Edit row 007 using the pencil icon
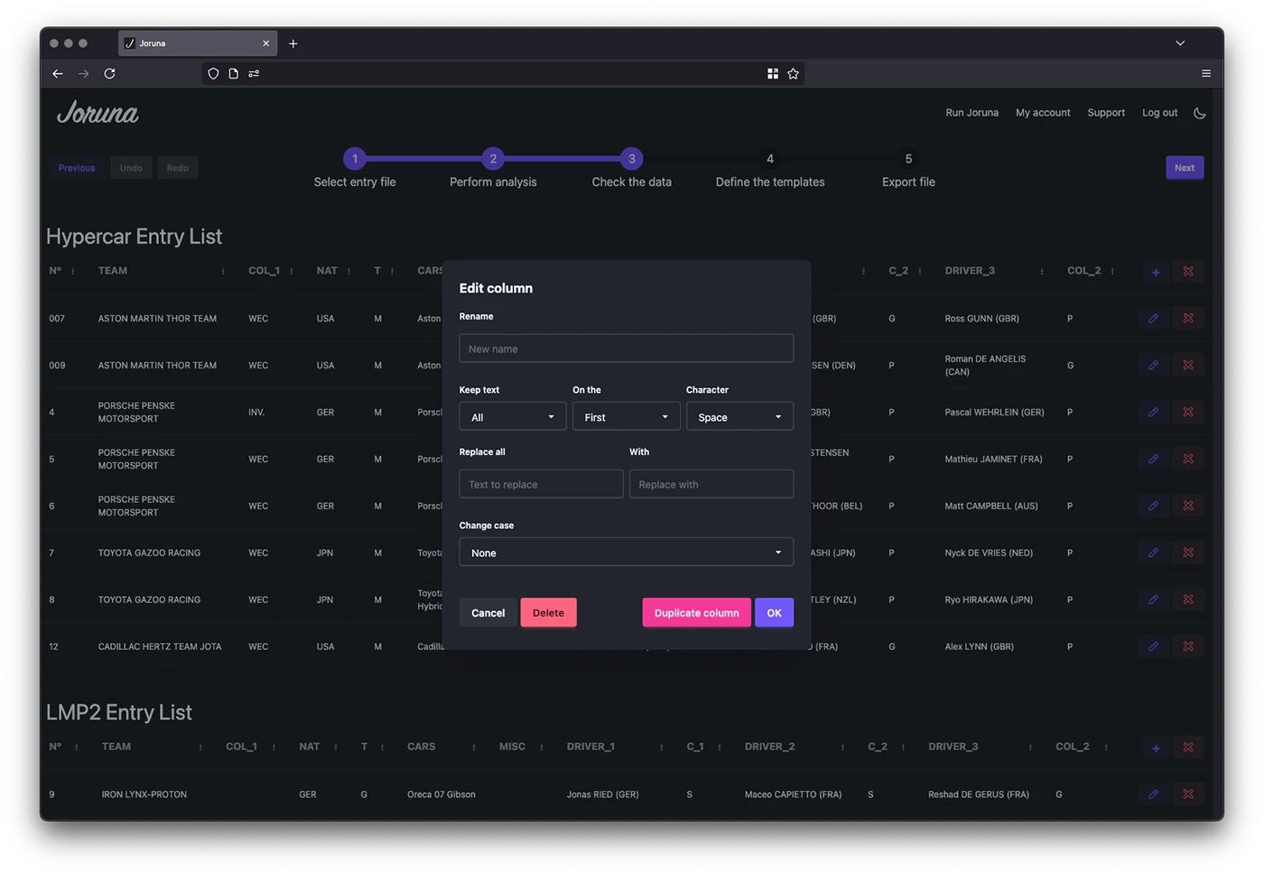Image resolution: width=1264 pixels, height=874 pixels. click(x=1153, y=318)
